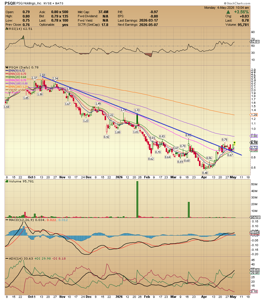Click the '+3.56%' percent change value
The image size is (263, 299).
(241, 12)
